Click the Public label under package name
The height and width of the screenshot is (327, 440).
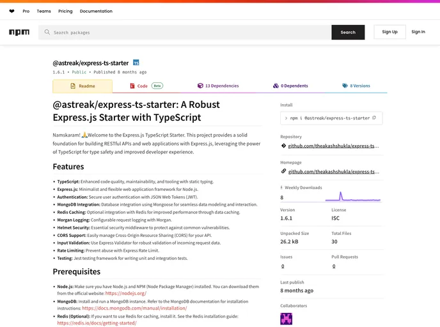[x=79, y=72]
